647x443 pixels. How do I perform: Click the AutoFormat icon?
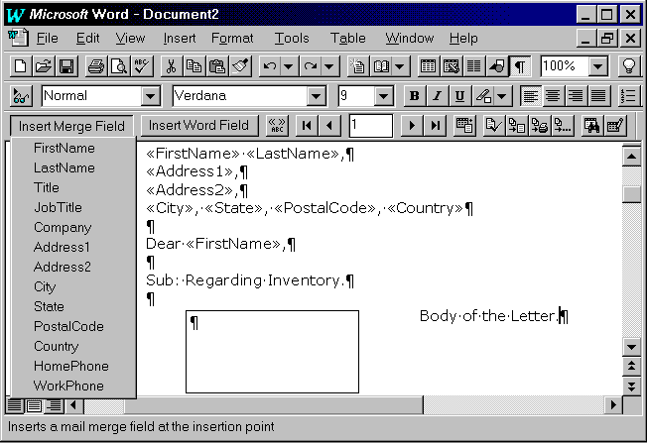[x=358, y=66]
